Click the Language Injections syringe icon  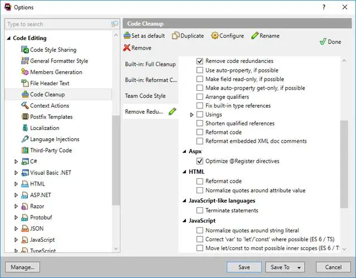(25, 139)
